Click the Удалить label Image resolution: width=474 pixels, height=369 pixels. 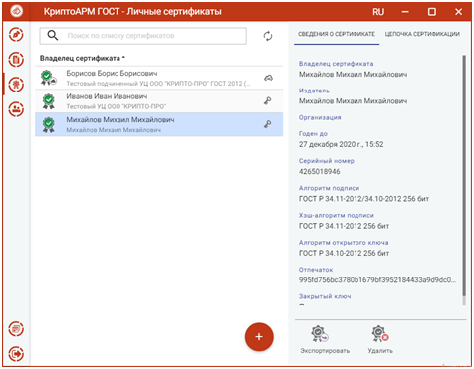click(x=380, y=351)
